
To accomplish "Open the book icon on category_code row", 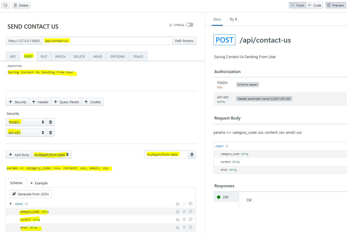I will coord(191,211).
